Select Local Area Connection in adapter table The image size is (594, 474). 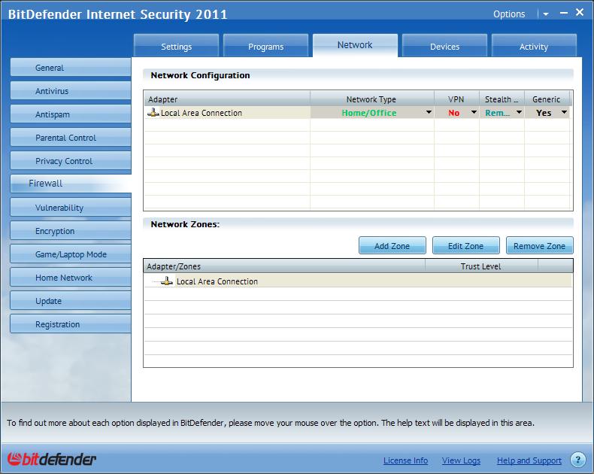[x=202, y=113]
